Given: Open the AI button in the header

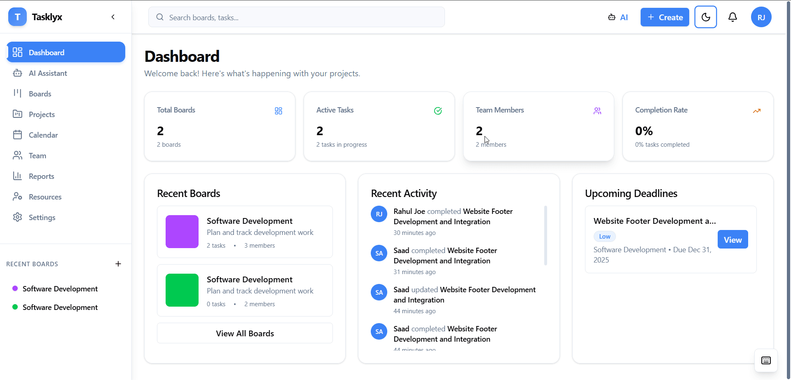Looking at the screenshot, I should coord(618,17).
